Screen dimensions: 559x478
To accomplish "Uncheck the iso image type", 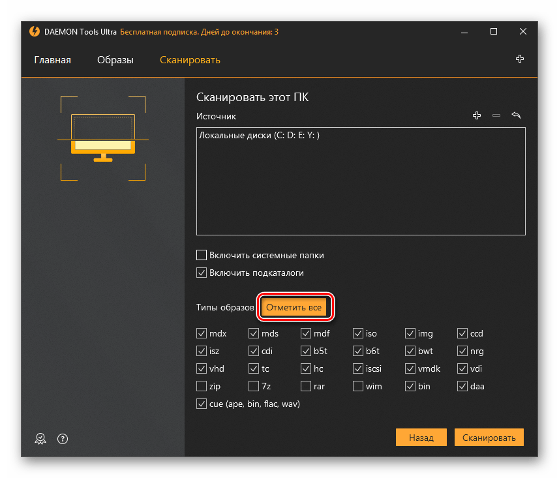I will (x=358, y=333).
